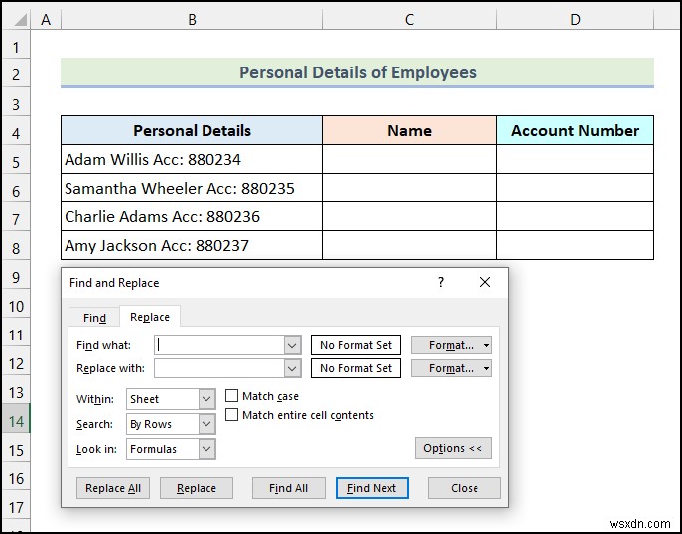Click the Find Next button
Image resolution: width=682 pixels, height=534 pixels.
[x=372, y=488]
